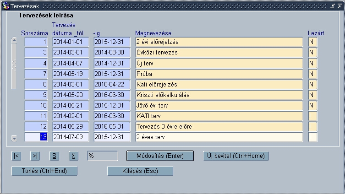The height and width of the screenshot is (194, 345).
Task: Click the window shrink arrow icon
Action: click(x=333, y=6)
